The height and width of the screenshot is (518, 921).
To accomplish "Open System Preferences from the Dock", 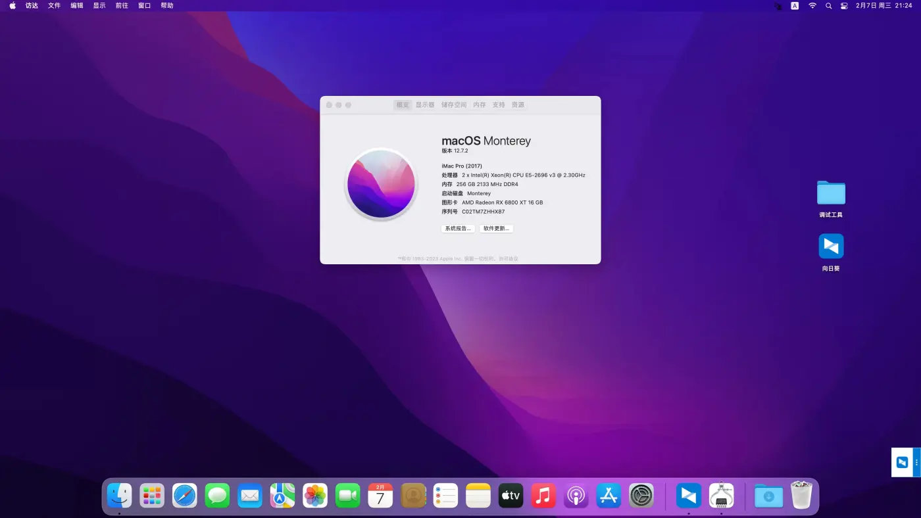I will pyautogui.click(x=641, y=496).
